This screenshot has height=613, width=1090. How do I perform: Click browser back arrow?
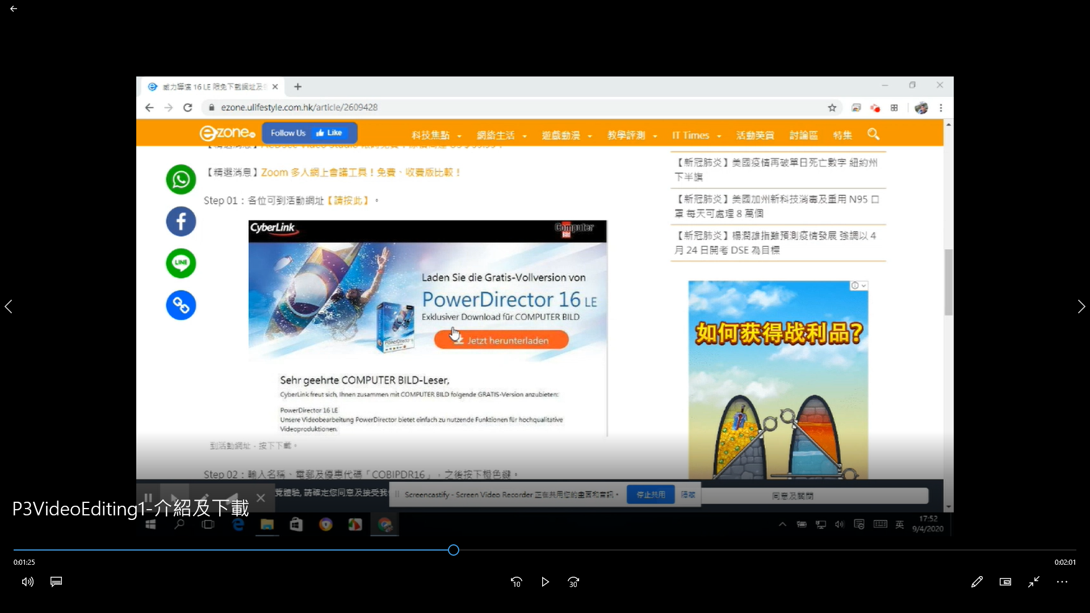(149, 108)
